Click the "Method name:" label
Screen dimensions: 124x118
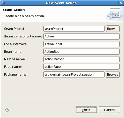click(15, 59)
